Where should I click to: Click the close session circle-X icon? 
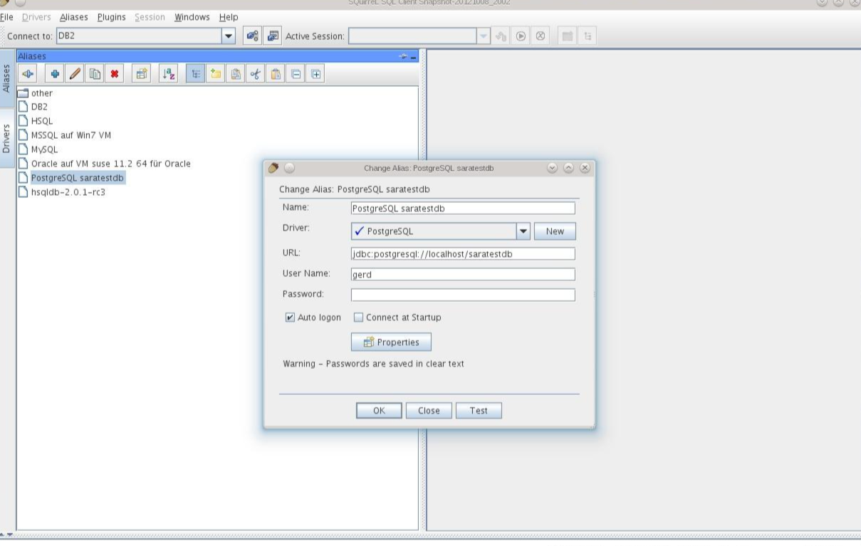click(541, 36)
